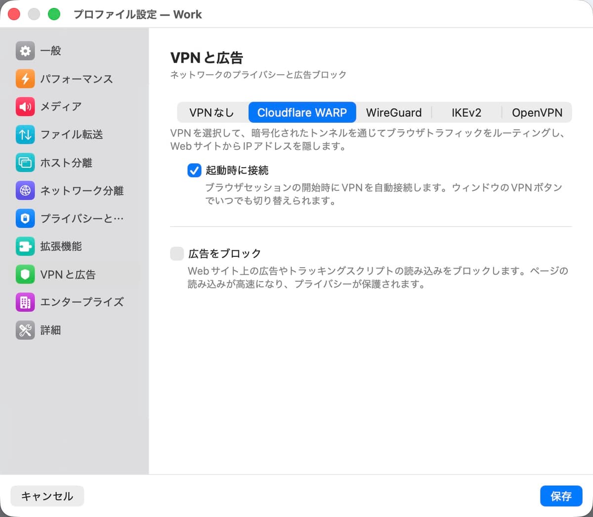Open the 一般 gear icon
Screen dimensions: 593x517
pyautogui.click(x=25, y=50)
